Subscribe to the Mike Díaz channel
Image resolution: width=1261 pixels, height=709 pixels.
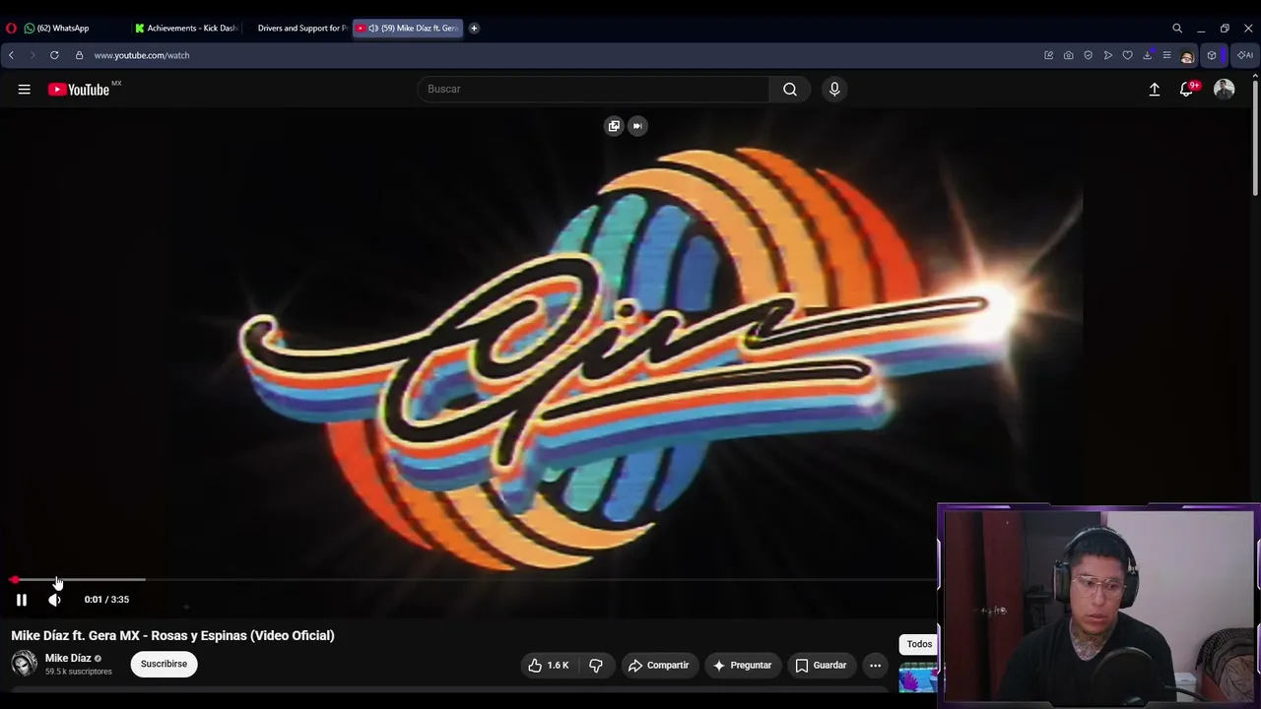[x=164, y=665]
